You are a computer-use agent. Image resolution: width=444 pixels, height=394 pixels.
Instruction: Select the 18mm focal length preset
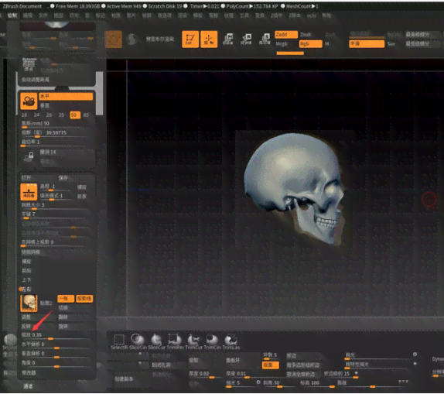click(24, 115)
